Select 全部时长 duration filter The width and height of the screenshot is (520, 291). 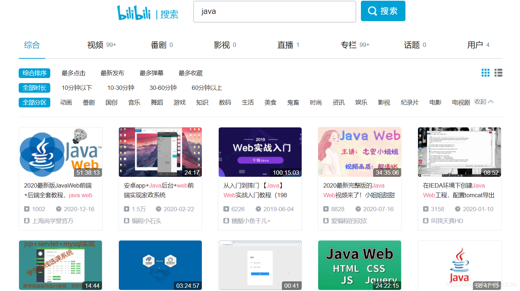pos(34,88)
